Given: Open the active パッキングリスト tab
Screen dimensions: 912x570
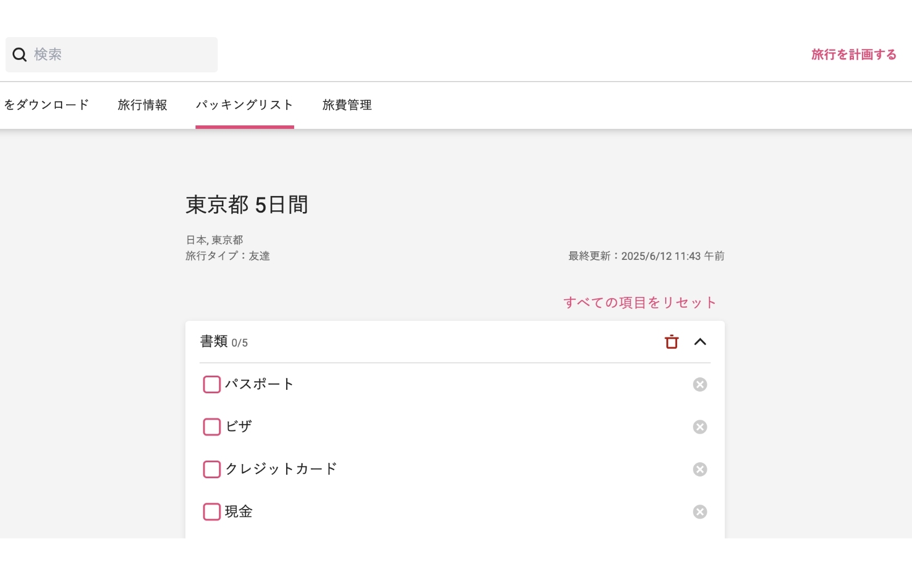Looking at the screenshot, I should pos(245,105).
